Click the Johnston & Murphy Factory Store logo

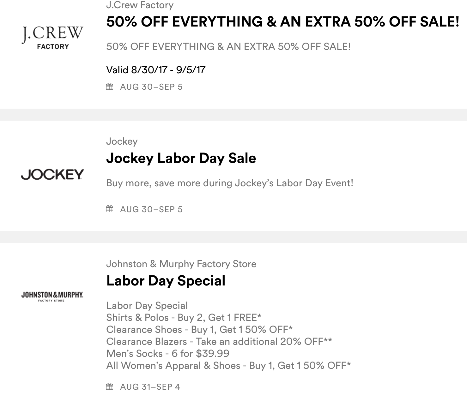(52, 296)
